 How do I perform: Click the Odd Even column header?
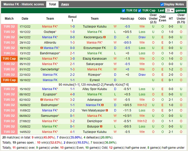click(162, 19)
